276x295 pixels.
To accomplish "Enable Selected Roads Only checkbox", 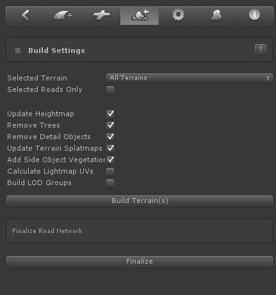I will pos(110,90).
